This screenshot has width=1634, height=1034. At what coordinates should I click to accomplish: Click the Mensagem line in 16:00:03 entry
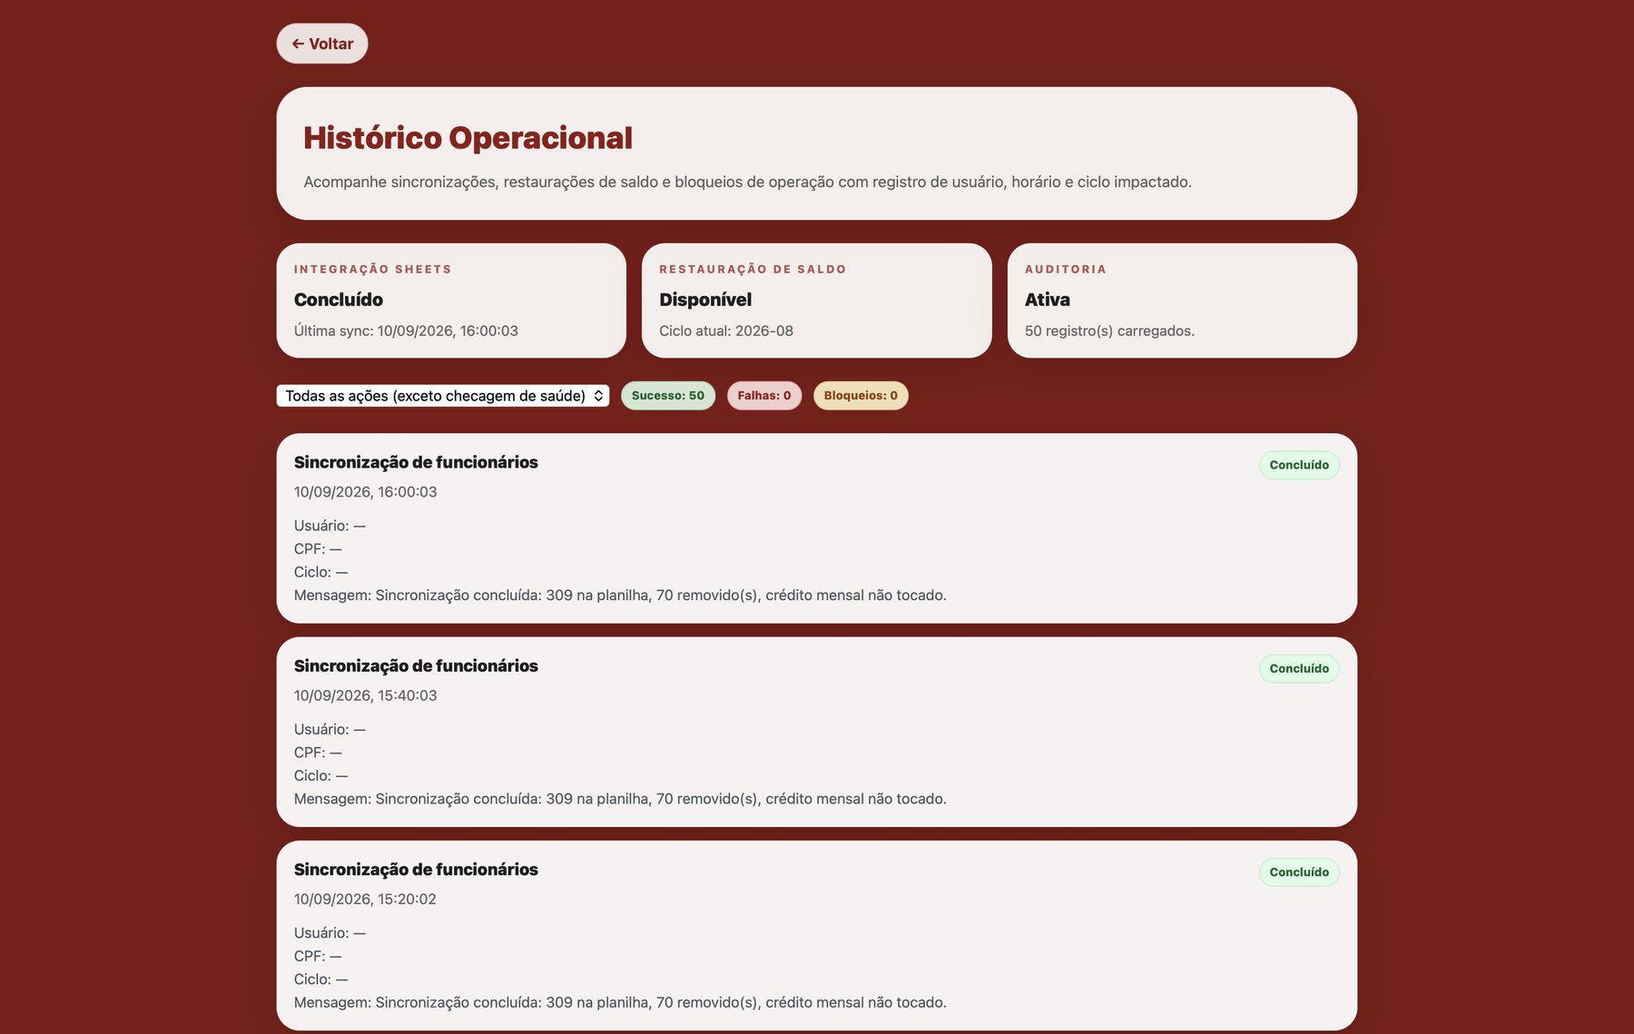tap(620, 596)
